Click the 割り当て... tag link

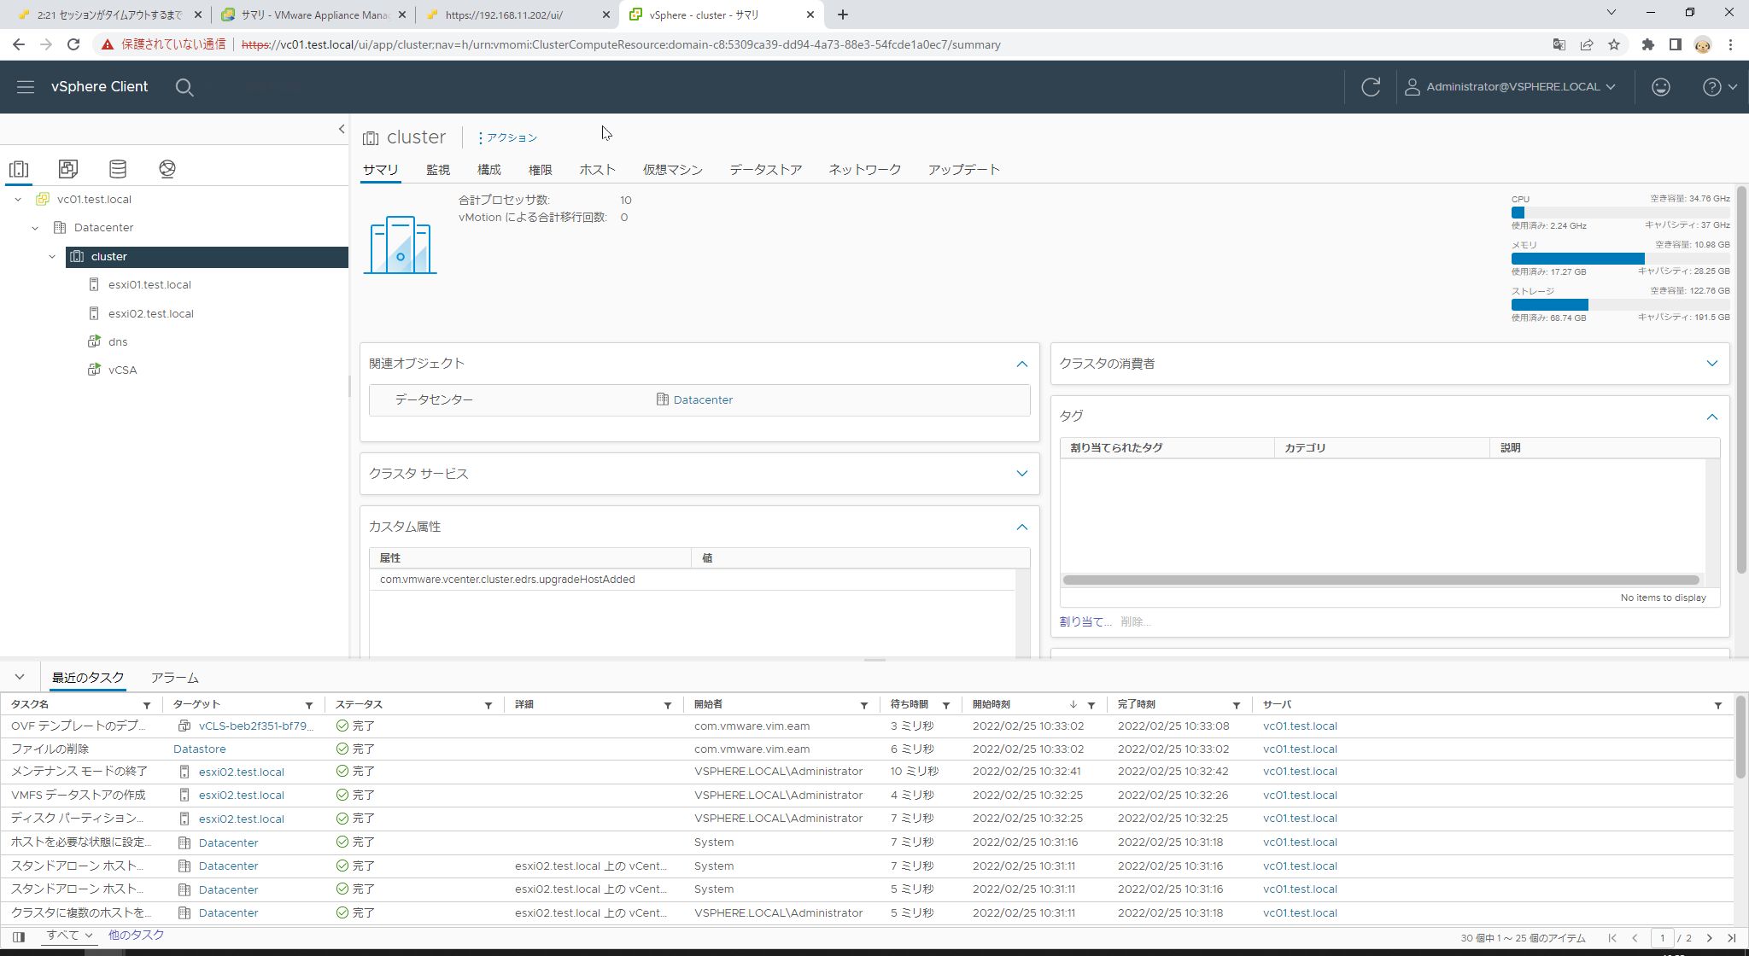pos(1085,622)
